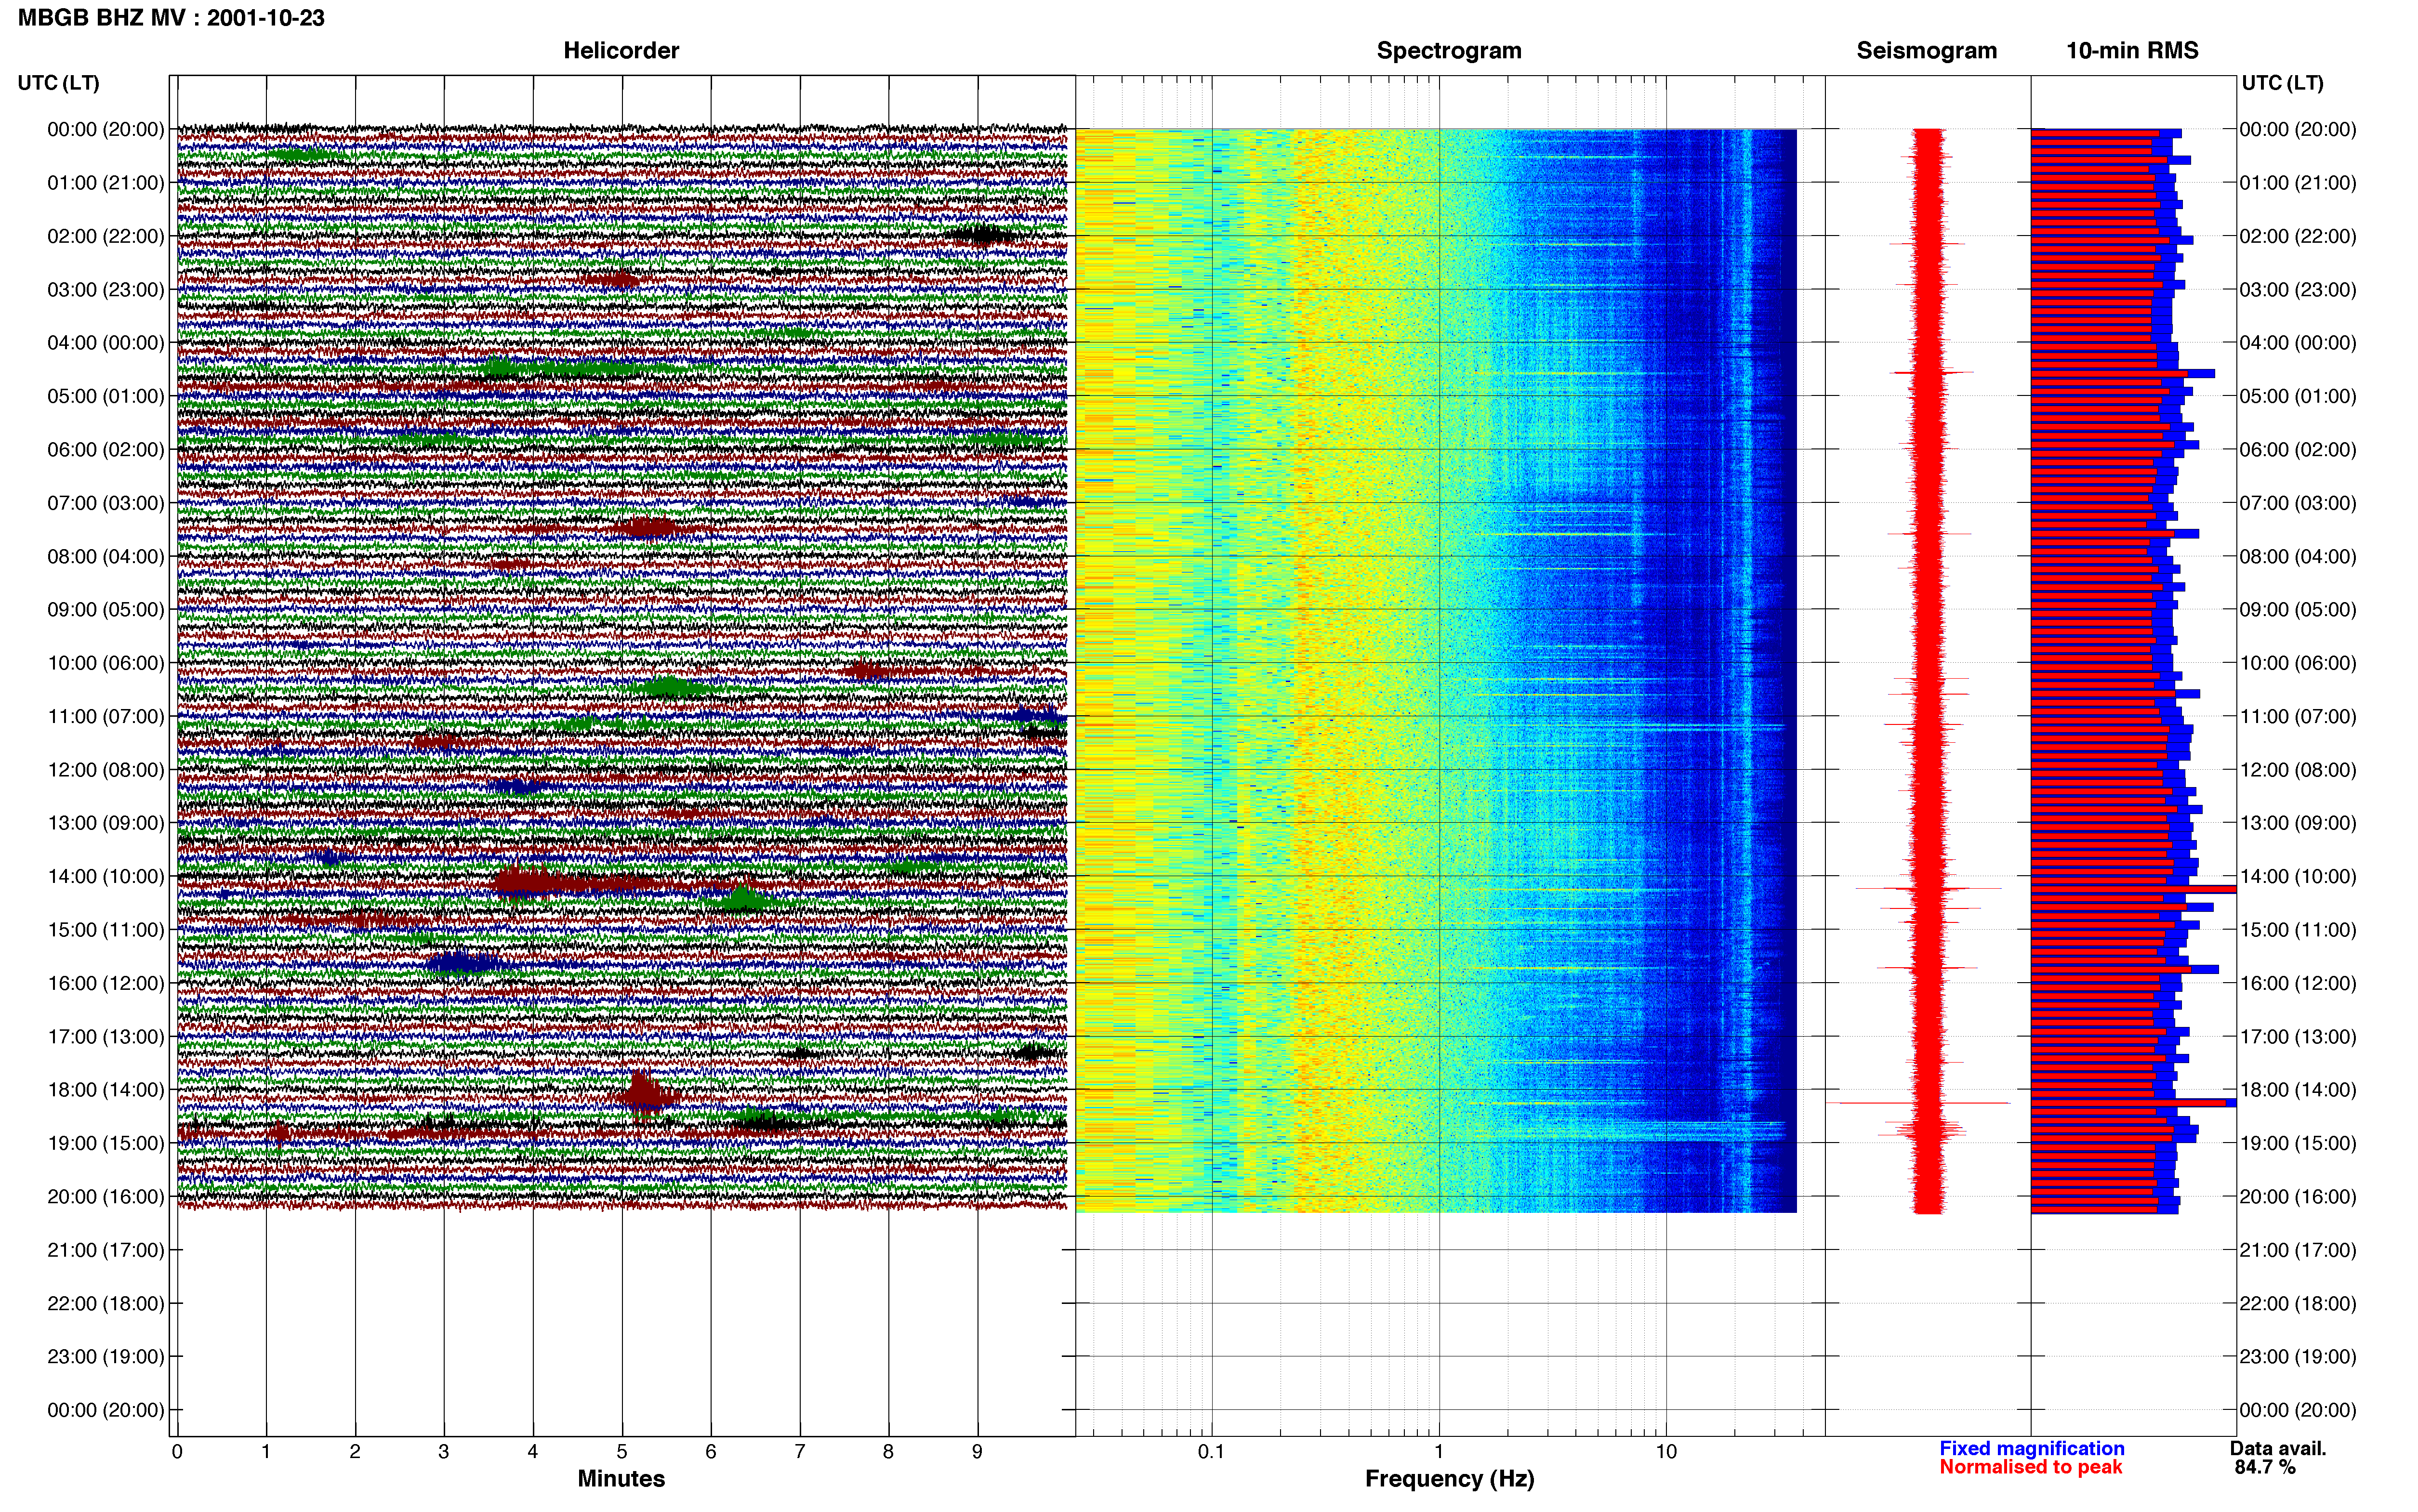
Task: Click the '10' frequency tick label
Action: pos(1666,1452)
